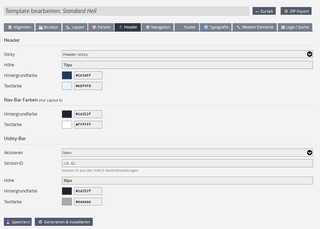The width and height of the screenshot is (320, 229).
Task: Click the picture icon on Logo / Suche
Action: [x=283, y=27]
